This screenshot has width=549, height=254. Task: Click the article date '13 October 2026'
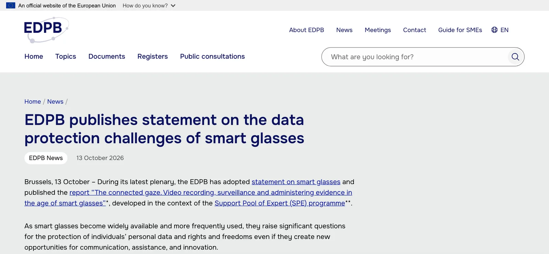coord(100,158)
